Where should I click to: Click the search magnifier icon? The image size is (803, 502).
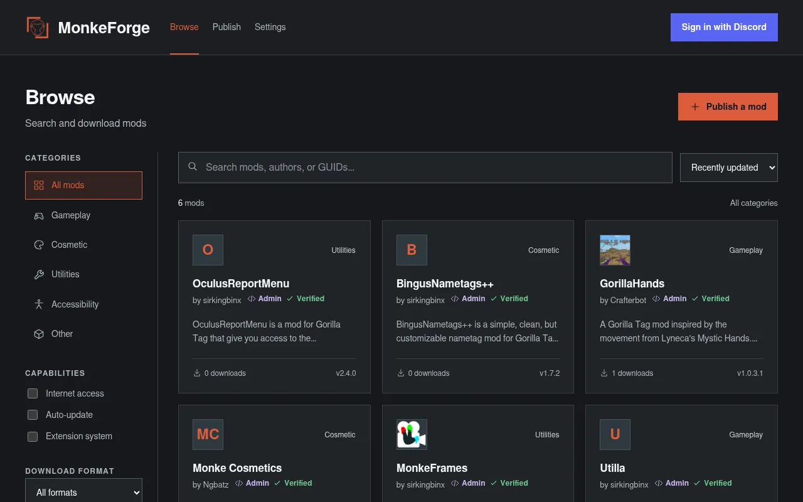click(x=193, y=167)
